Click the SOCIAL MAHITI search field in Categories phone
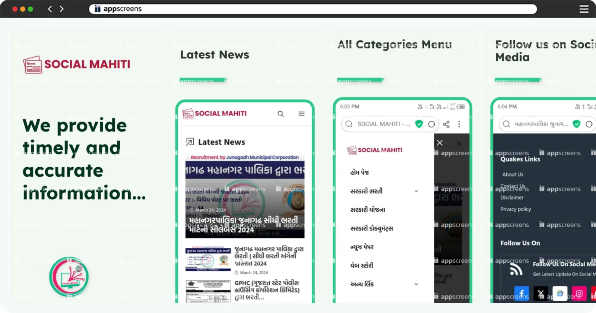 390,124
